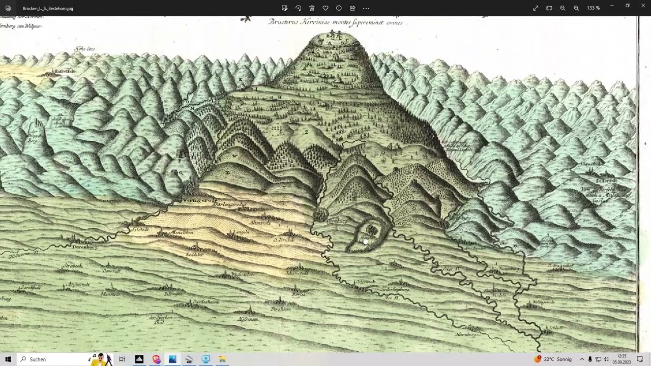The width and height of the screenshot is (651, 366).
Task: Open the network tray icon
Action: [598, 359]
